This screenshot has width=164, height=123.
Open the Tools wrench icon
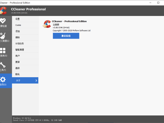pyautogui.click(x=3, y=65)
